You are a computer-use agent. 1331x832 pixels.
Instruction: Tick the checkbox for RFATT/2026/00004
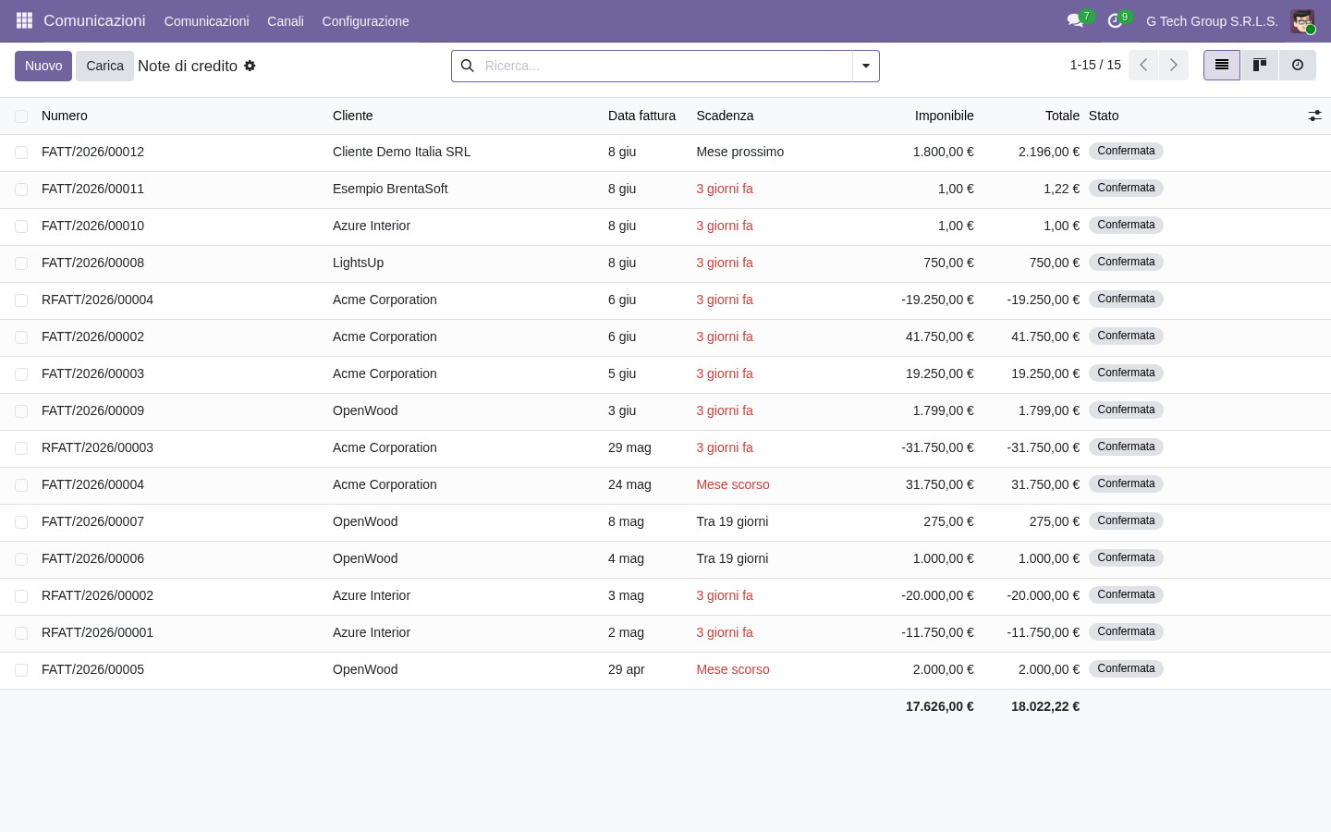(21, 300)
